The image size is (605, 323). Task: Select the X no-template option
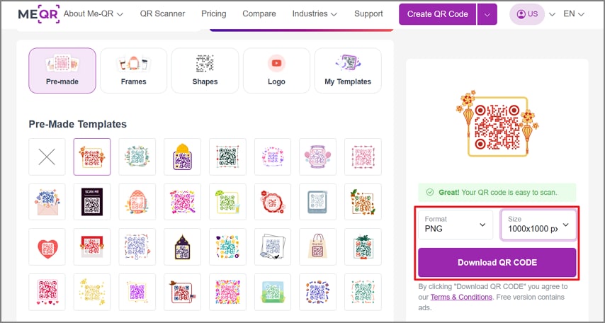click(47, 157)
